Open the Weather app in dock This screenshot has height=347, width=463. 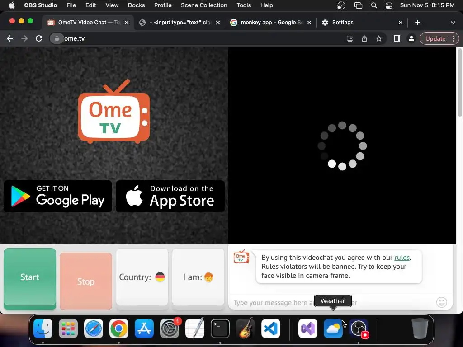(x=333, y=328)
